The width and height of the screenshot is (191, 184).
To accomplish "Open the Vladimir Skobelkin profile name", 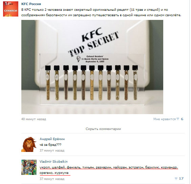I will click(x=54, y=161).
